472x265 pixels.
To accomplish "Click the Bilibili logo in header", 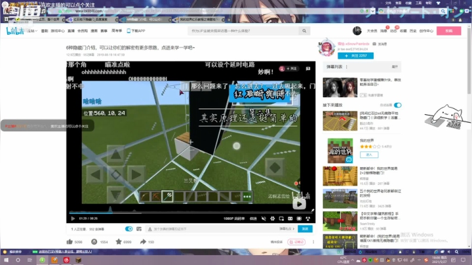I will click(15, 31).
